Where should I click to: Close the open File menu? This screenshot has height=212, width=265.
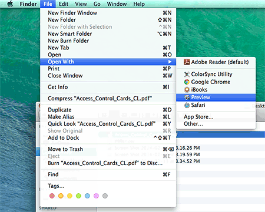tap(48, 4)
